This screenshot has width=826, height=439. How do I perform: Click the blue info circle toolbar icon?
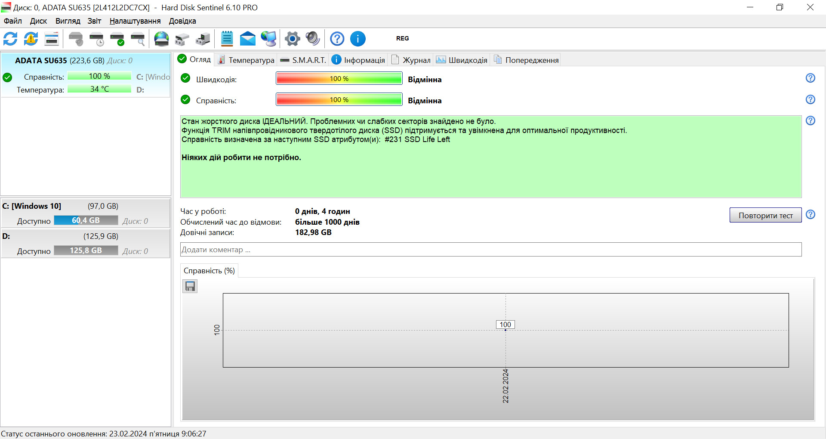pyautogui.click(x=358, y=39)
